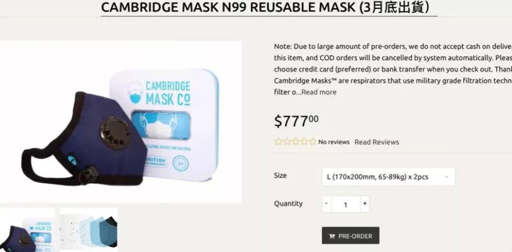Click the chevron arrow in the Size selector
This screenshot has width=512, height=252.
(x=447, y=177)
